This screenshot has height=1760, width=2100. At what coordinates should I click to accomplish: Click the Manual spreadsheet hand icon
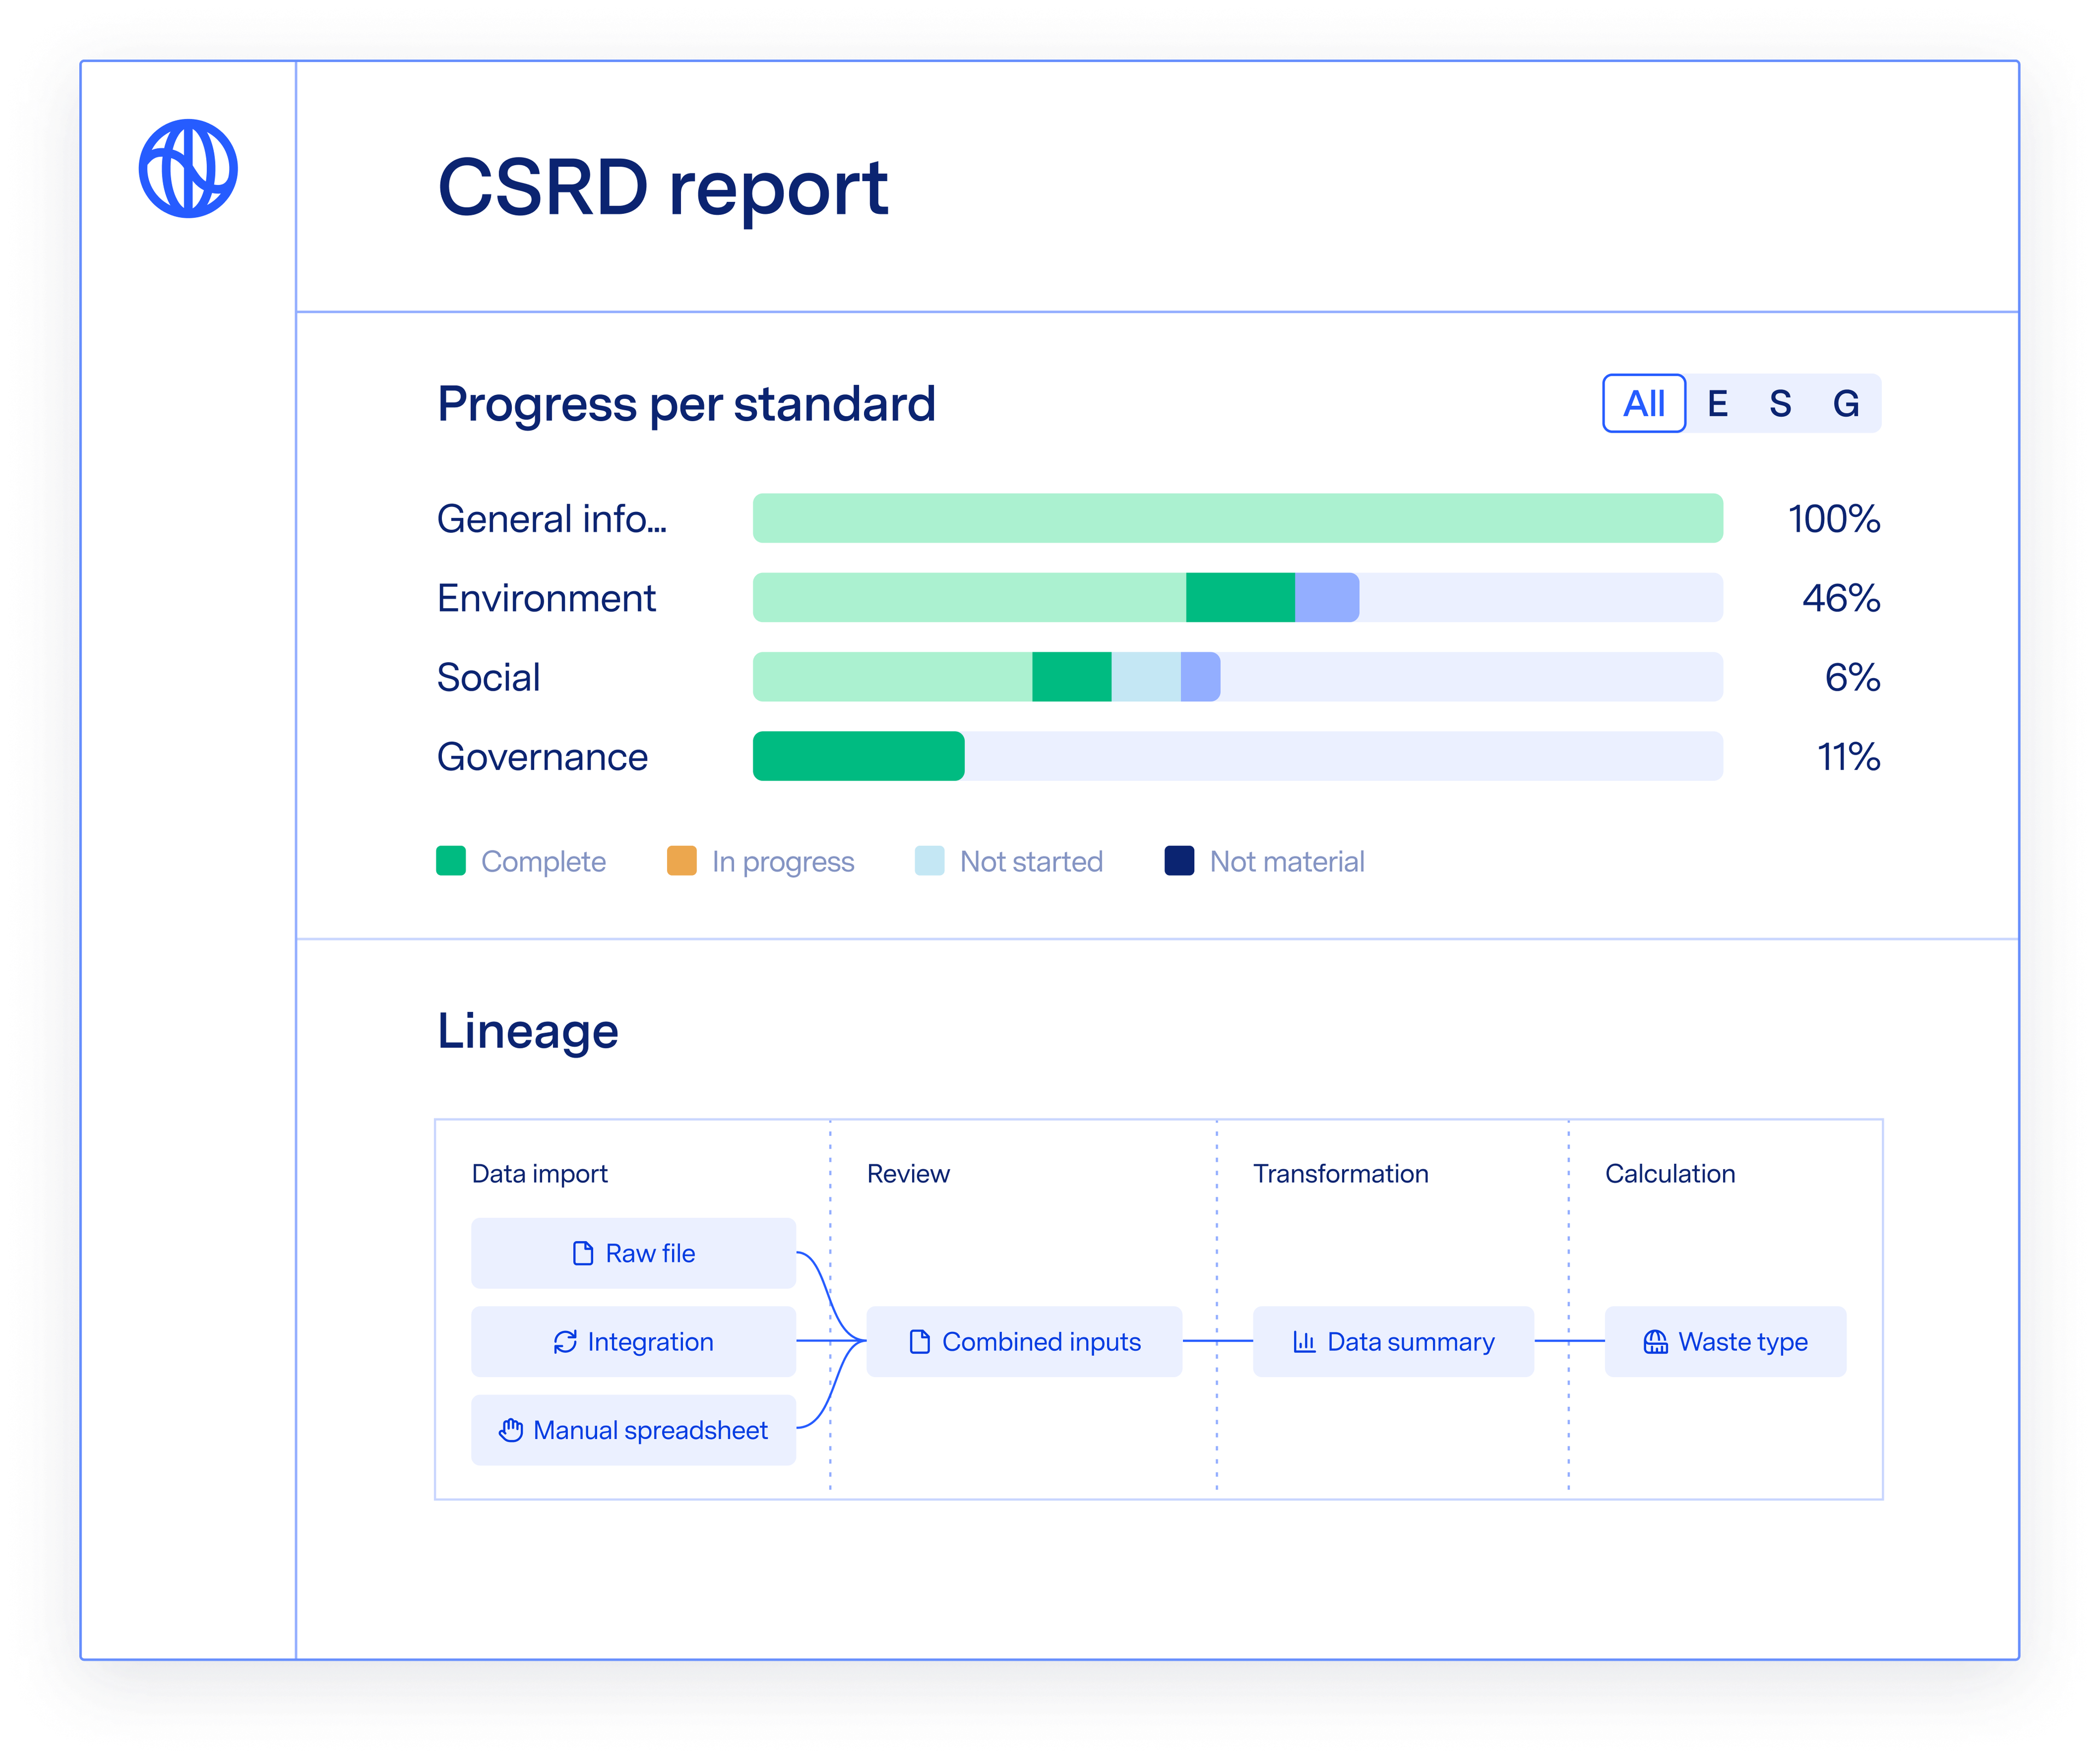click(511, 1431)
